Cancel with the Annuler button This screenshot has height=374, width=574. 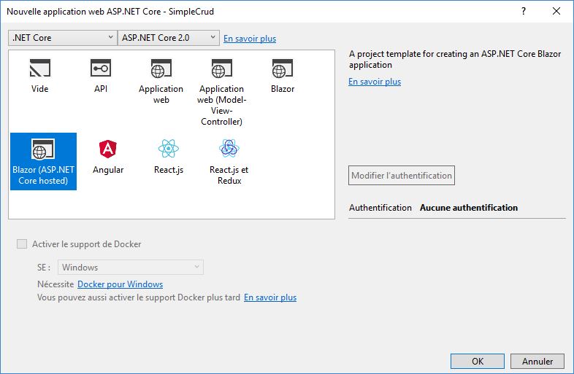[537, 361]
